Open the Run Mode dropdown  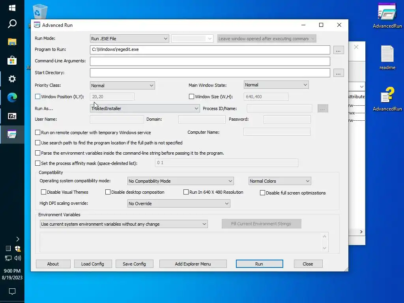(129, 39)
